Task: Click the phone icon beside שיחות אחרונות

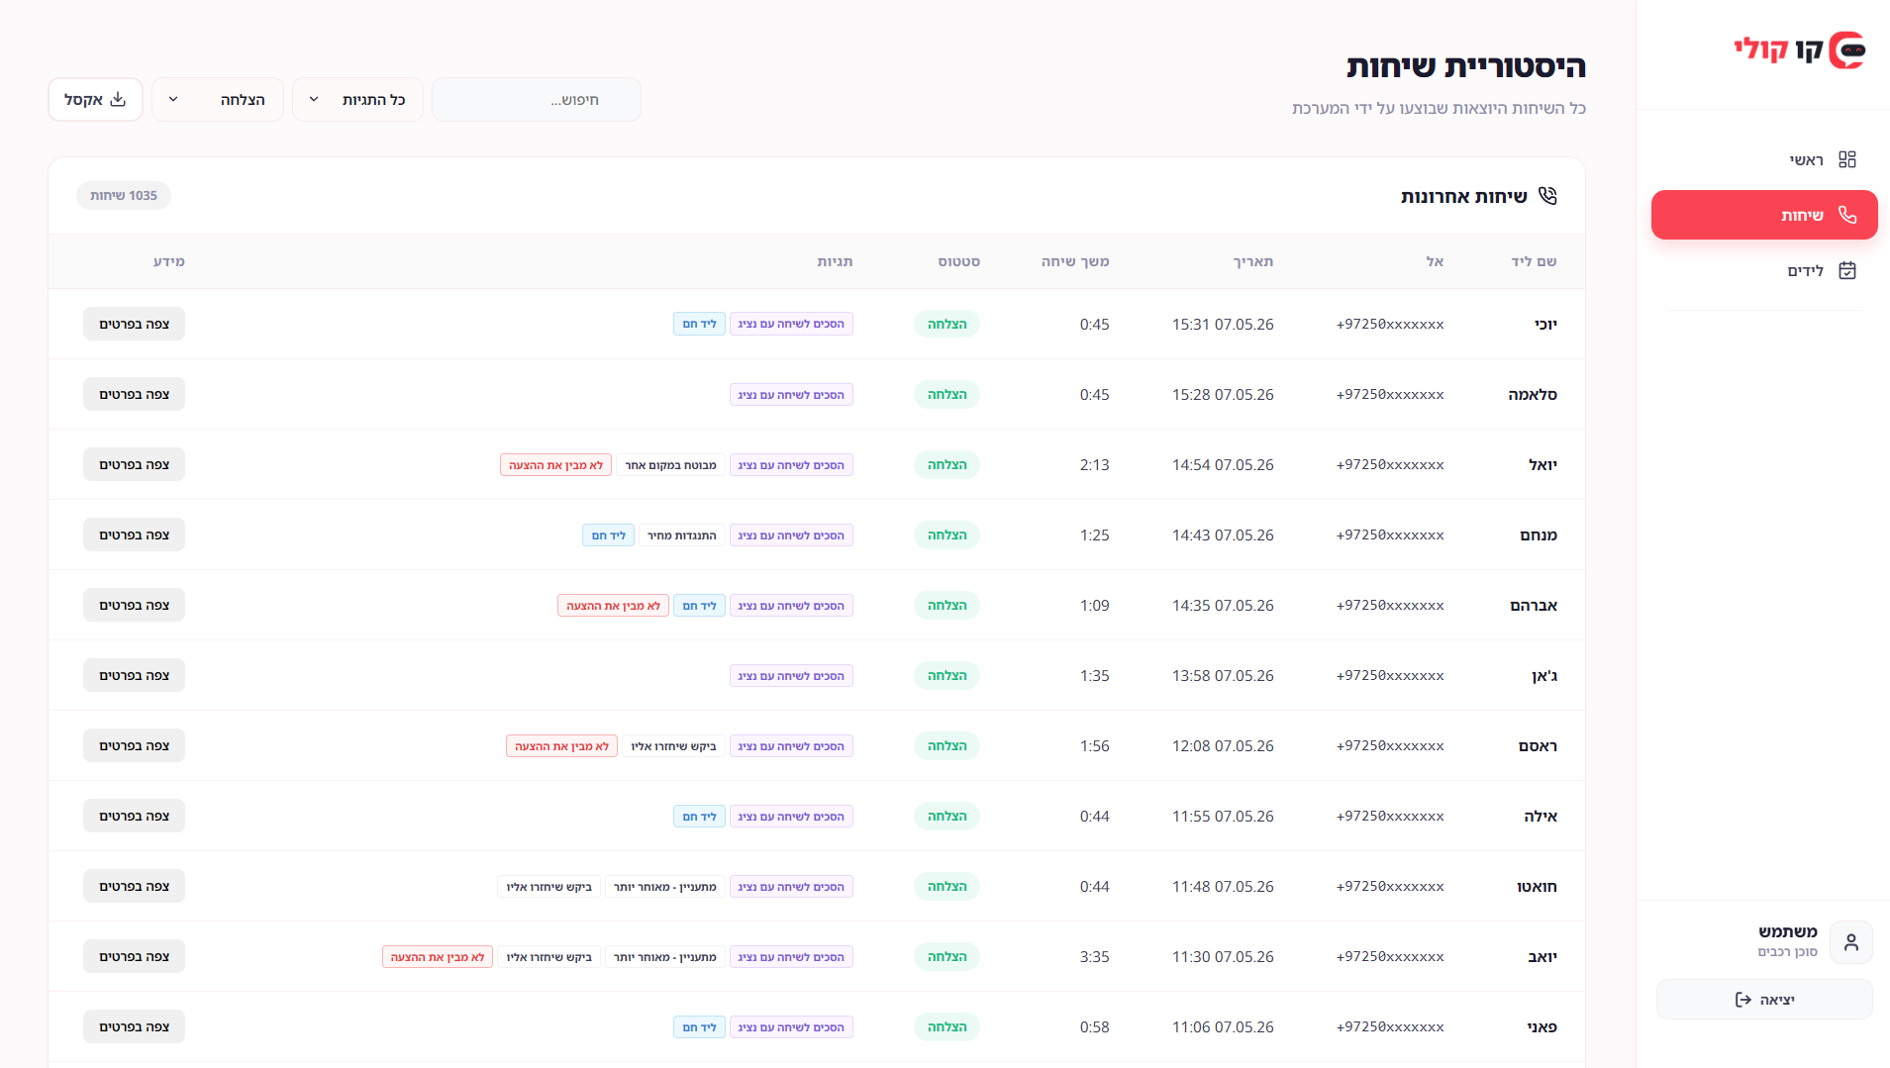Action: coord(1547,196)
